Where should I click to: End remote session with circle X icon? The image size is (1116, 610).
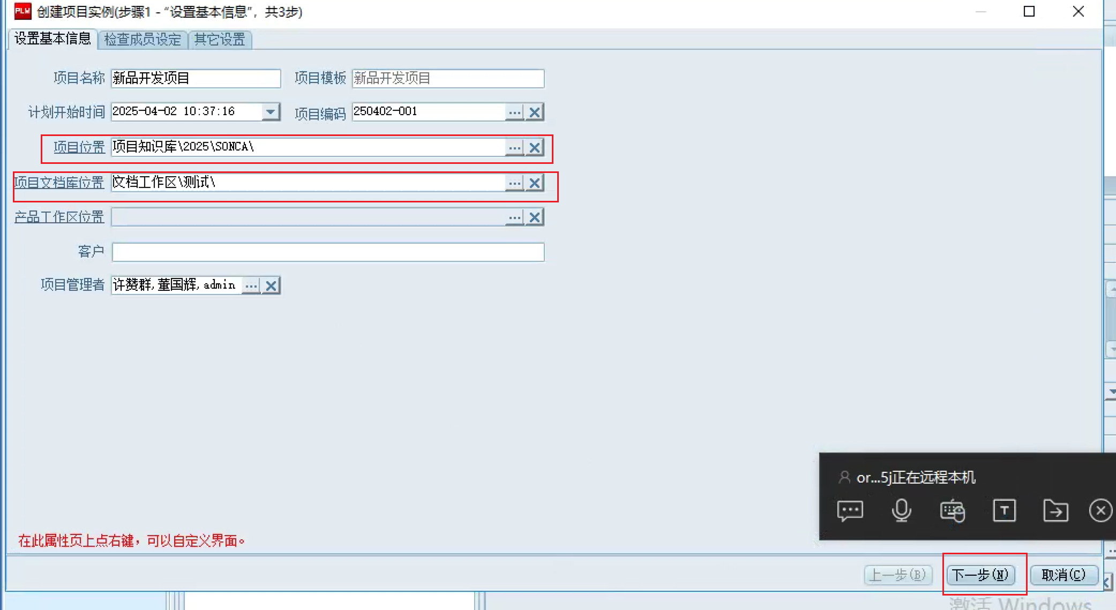[1100, 510]
